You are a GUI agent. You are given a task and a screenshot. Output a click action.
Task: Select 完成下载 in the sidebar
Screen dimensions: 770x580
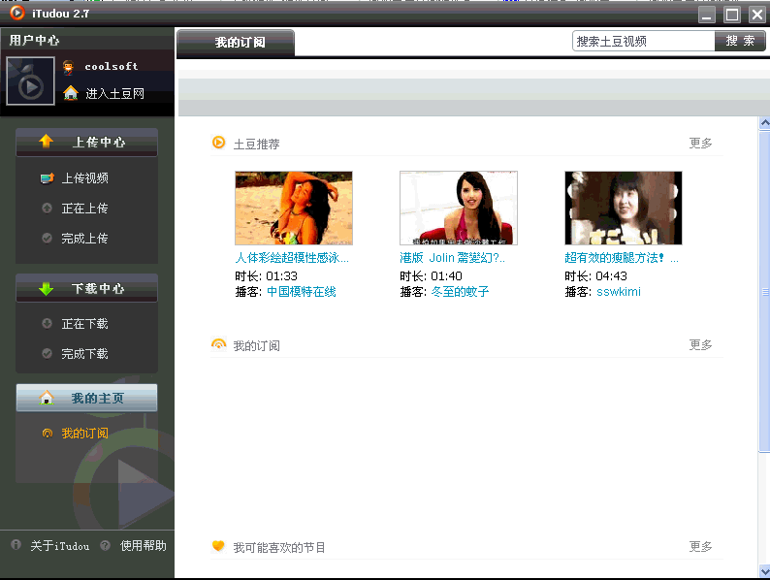[x=85, y=354]
